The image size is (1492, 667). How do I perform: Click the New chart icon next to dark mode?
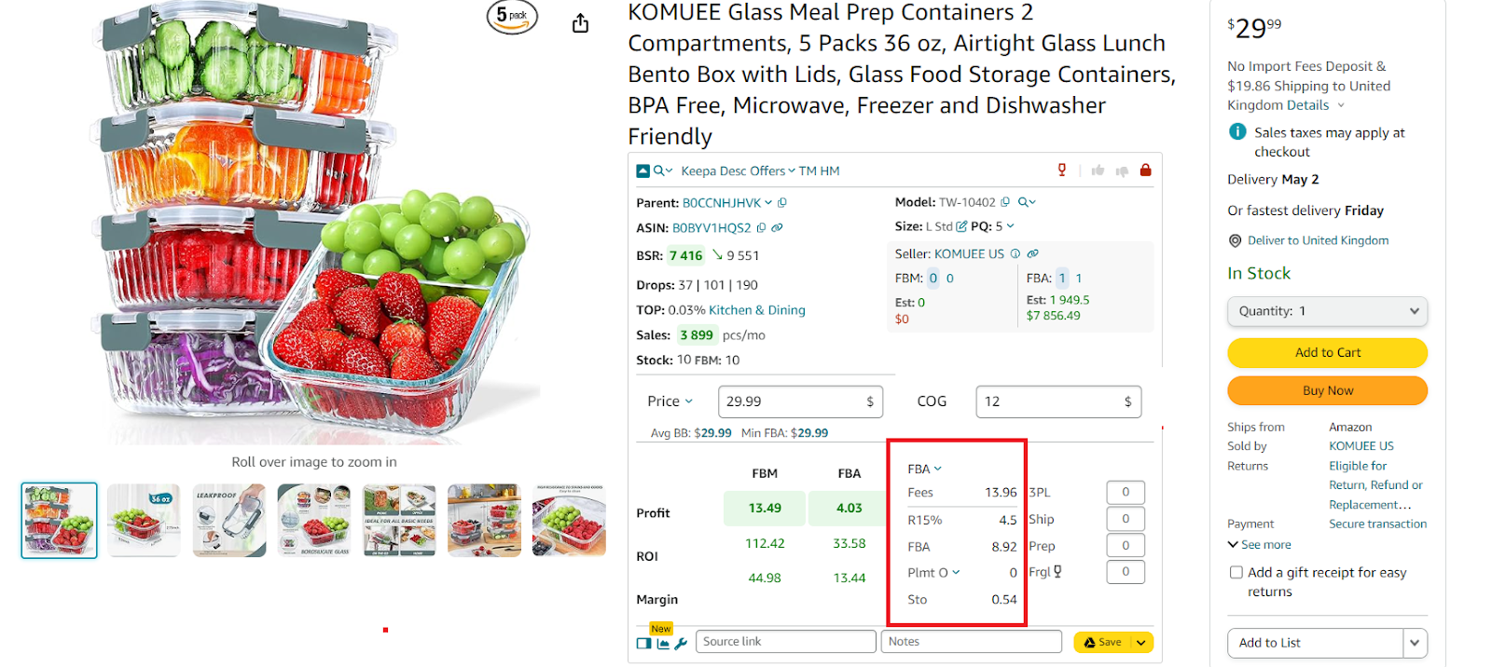662,642
